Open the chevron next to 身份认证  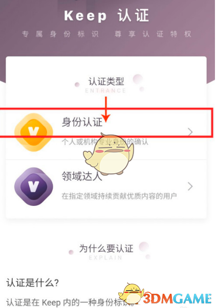point(190,132)
